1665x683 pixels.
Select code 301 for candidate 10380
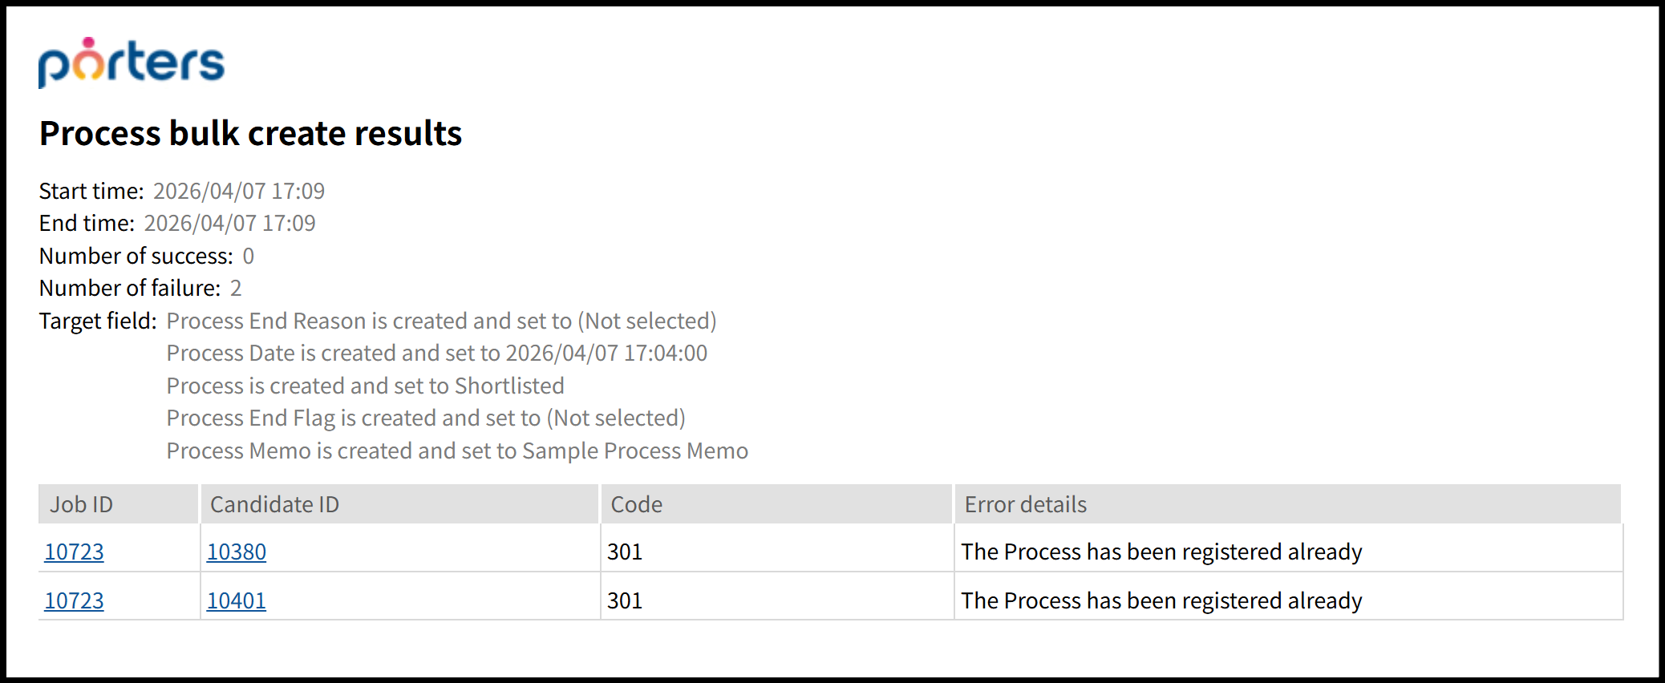point(625,552)
